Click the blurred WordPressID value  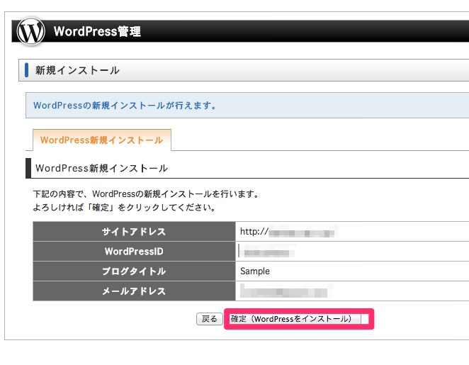tap(266, 252)
